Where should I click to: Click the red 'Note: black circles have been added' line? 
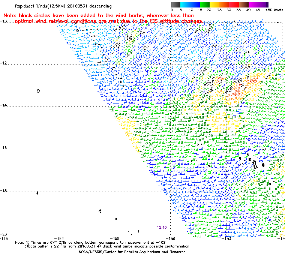tap(99, 15)
